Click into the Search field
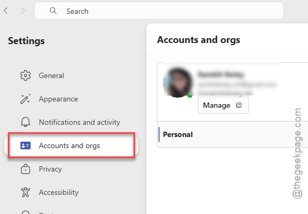Image resolution: width=308 pixels, height=214 pixels. coord(159,11)
